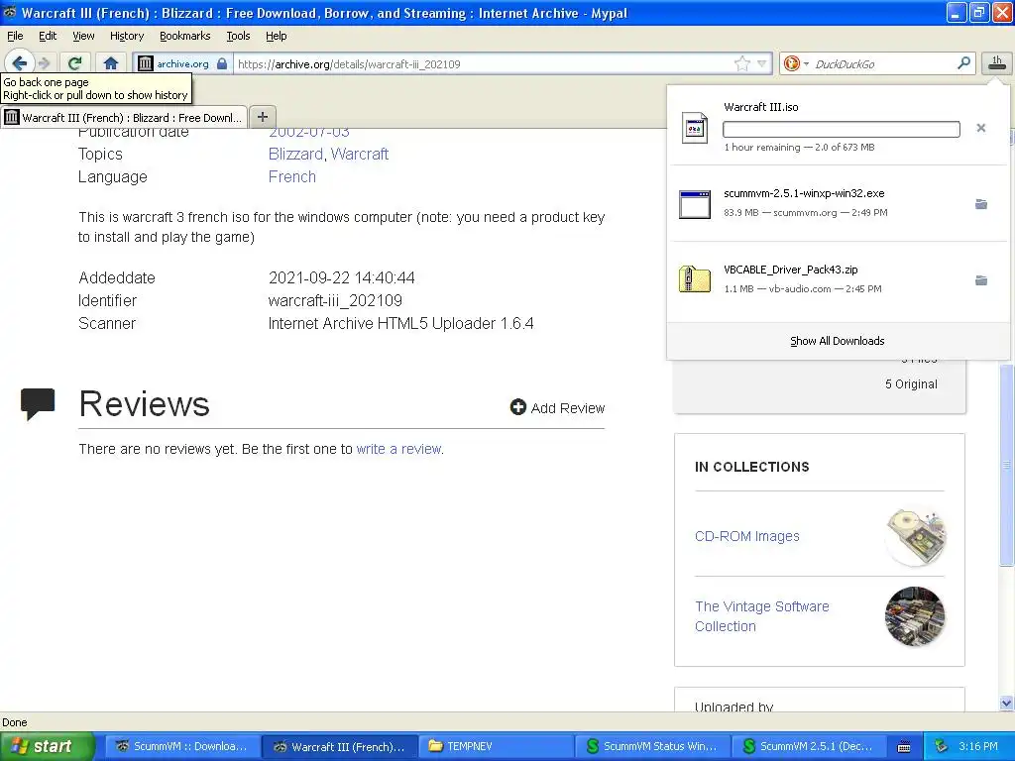The image size is (1015, 761).
Task: Switch to ScummVM :: Downloads taskbar window
Action: (x=182, y=746)
